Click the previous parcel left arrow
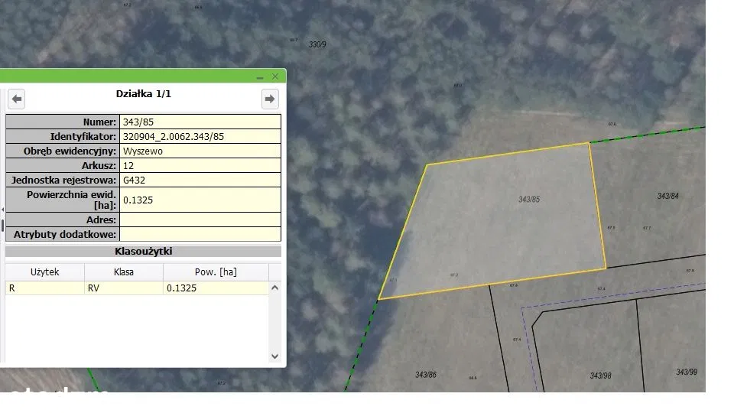Viewport: 734px width, 413px height. click(17, 99)
